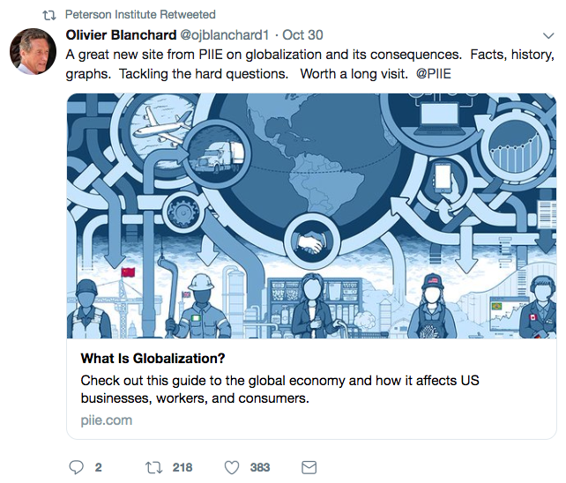566x483 pixels.
Task: Click the Oct 30 timestamp
Action: point(303,34)
